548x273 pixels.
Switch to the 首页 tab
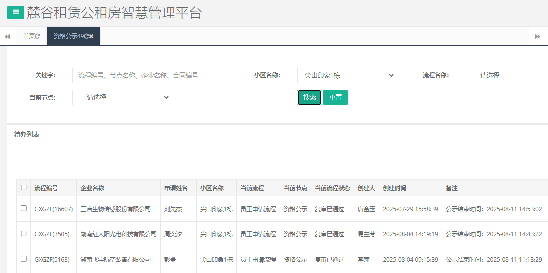[29, 36]
